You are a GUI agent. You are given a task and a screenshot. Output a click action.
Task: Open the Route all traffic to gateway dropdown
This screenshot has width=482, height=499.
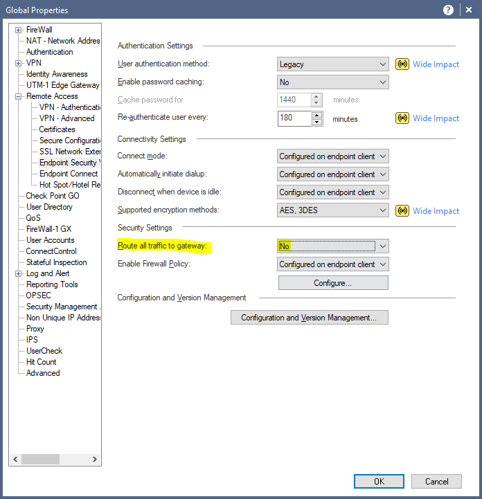click(332, 246)
